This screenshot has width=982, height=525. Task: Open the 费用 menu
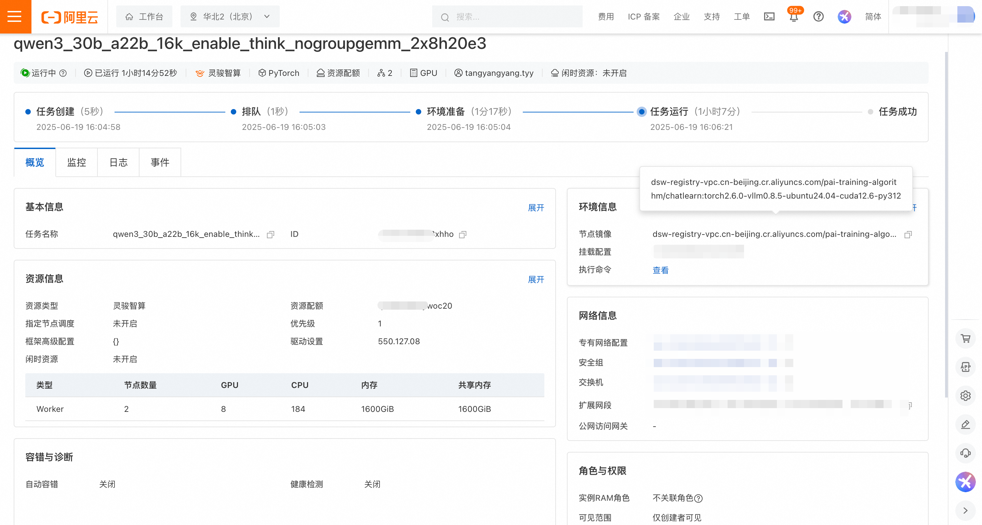[606, 16]
